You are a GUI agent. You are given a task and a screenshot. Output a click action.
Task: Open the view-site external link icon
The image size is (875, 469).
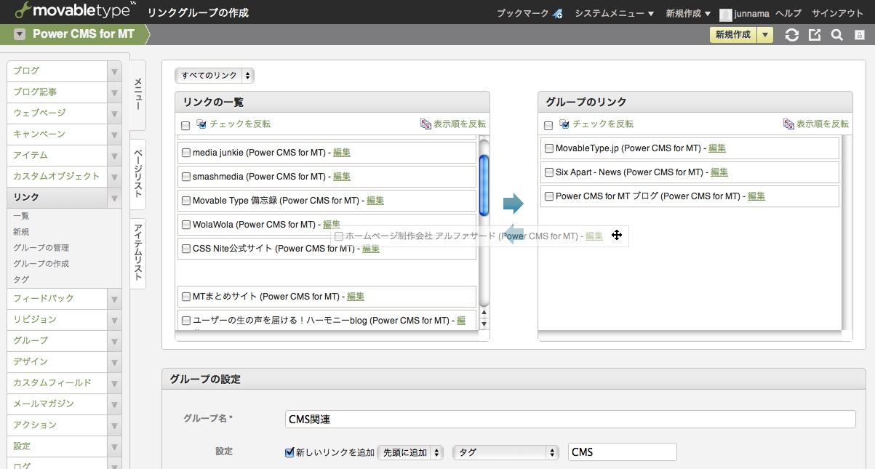point(815,35)
